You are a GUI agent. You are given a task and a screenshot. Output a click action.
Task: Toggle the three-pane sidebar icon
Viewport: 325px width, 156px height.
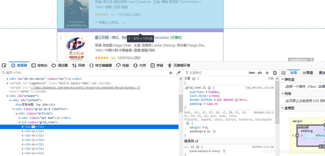click(x=283, y=73)
